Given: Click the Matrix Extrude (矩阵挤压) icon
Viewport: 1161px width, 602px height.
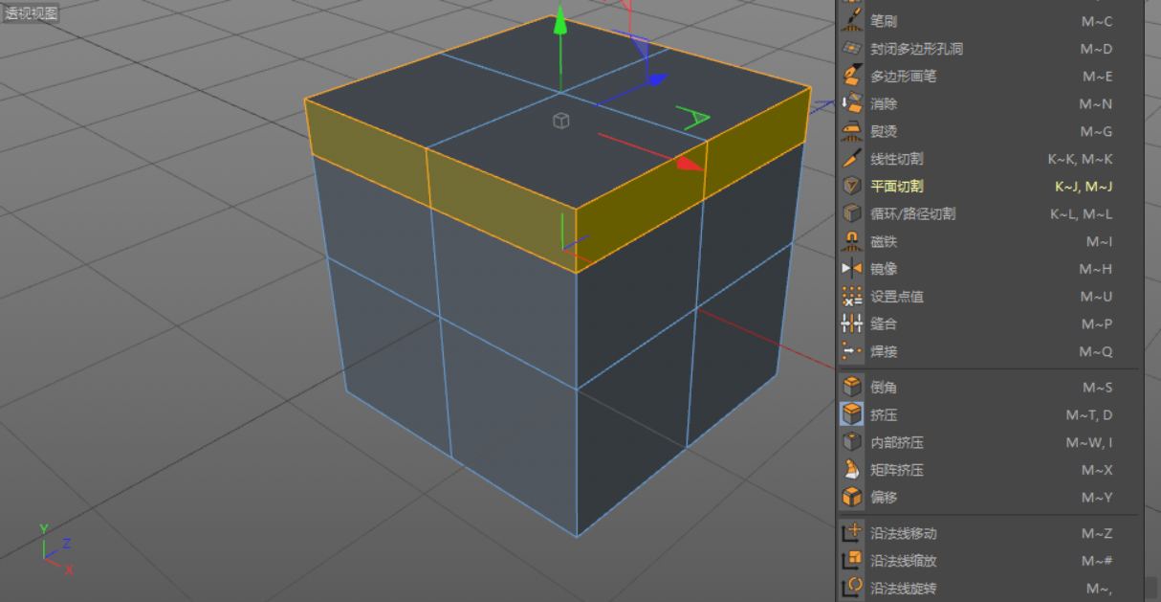Looking at the screenshot, I should [851, 470].
